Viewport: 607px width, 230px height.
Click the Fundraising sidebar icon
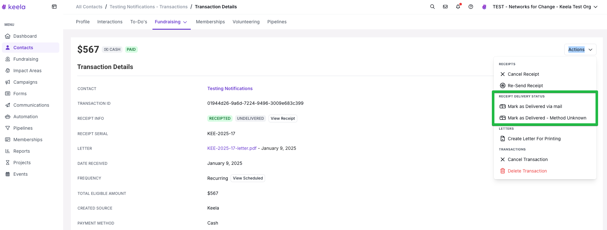pos(8,59)
